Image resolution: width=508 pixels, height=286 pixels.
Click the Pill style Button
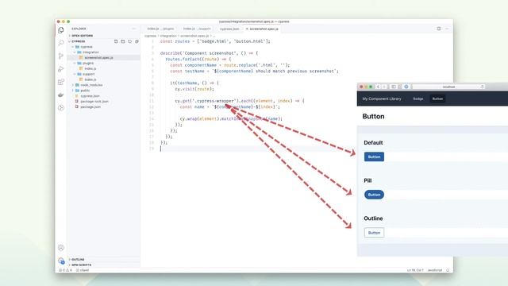(374, 195)
